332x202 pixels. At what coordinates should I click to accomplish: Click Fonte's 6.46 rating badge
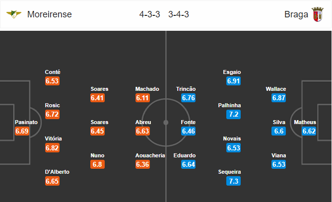(x=188, y=131)
